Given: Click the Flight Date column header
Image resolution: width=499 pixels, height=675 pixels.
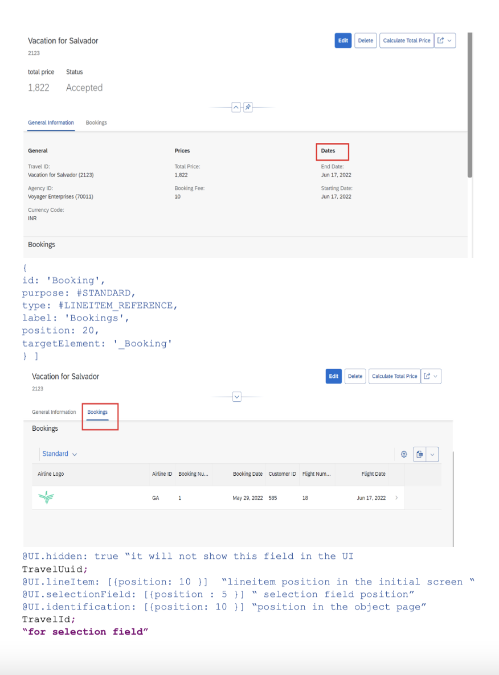Looking at the screenshot, I should 362,474.
